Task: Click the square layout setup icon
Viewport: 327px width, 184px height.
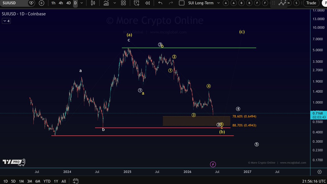Action: tap(181, 3)
